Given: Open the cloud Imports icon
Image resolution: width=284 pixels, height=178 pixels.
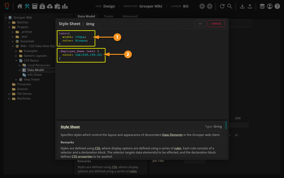Looking at the screenshot, I should (x=50, y=6).
